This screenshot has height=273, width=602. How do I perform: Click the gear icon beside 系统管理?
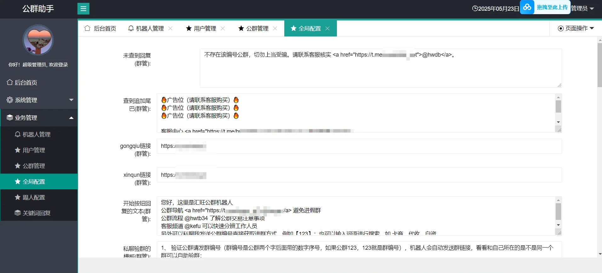tap(10, 100)
